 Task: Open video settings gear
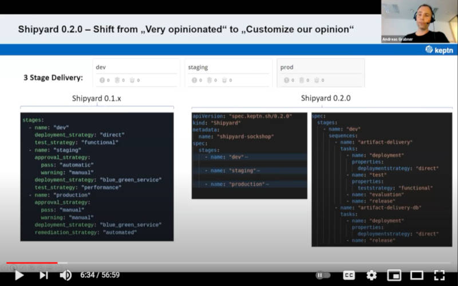tap(372, 275)
